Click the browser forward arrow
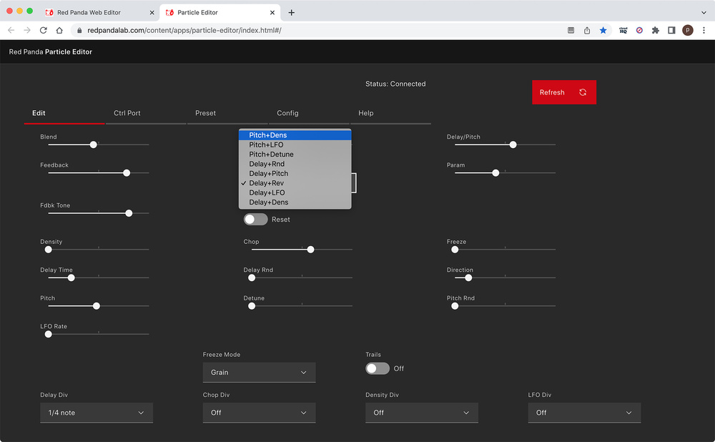Screen dimensions: 715x442 click(27, 30)
